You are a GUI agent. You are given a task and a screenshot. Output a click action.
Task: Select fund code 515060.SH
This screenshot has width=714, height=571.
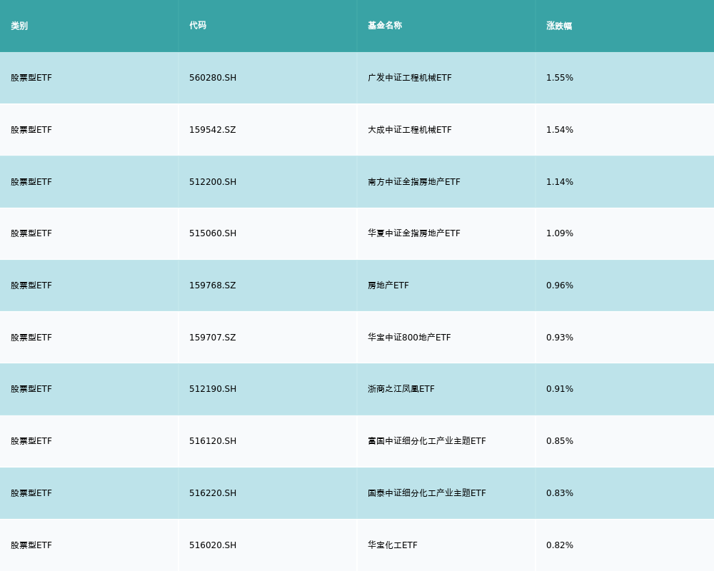tap(213, 233)
